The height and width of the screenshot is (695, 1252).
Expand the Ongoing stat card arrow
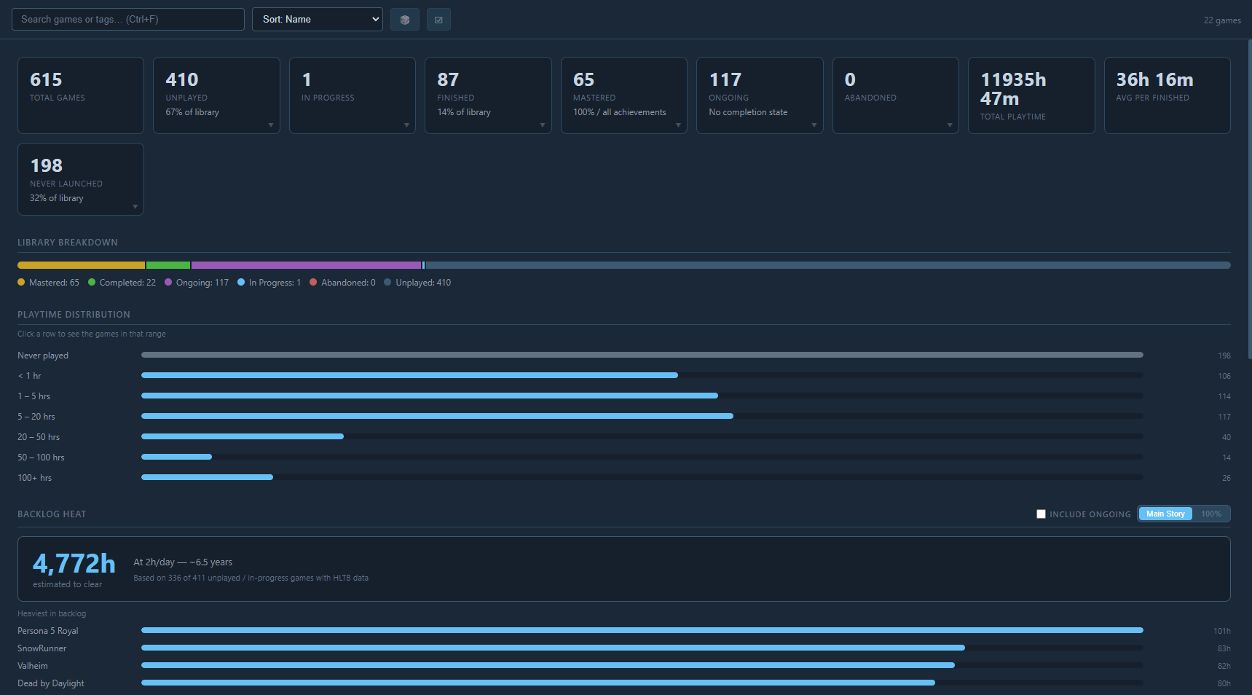(814, 125)
